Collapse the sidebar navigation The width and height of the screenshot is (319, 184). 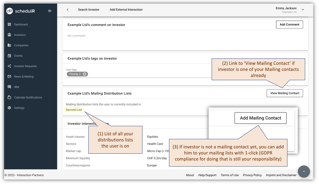(50, 11)
